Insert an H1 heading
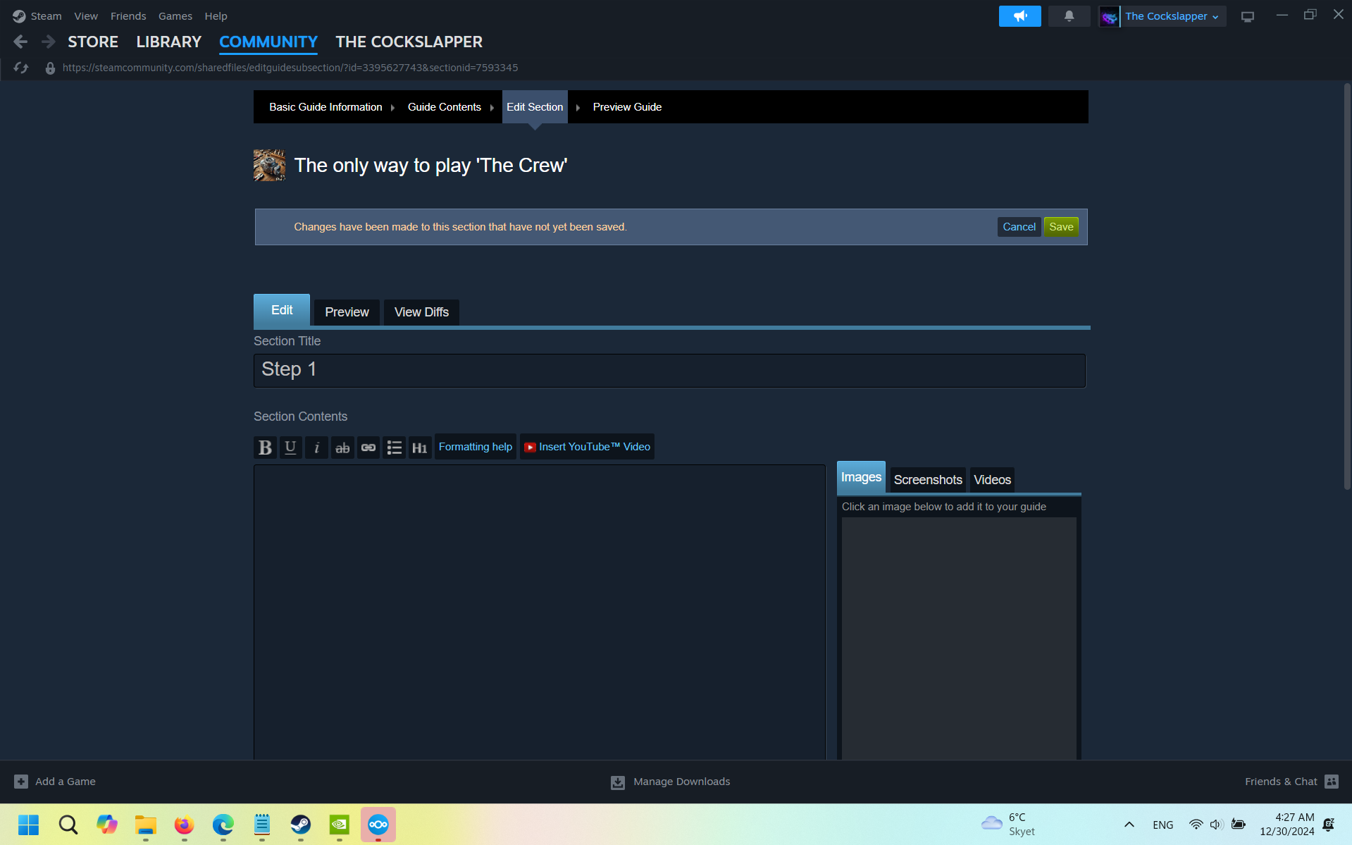 point(420,448)
